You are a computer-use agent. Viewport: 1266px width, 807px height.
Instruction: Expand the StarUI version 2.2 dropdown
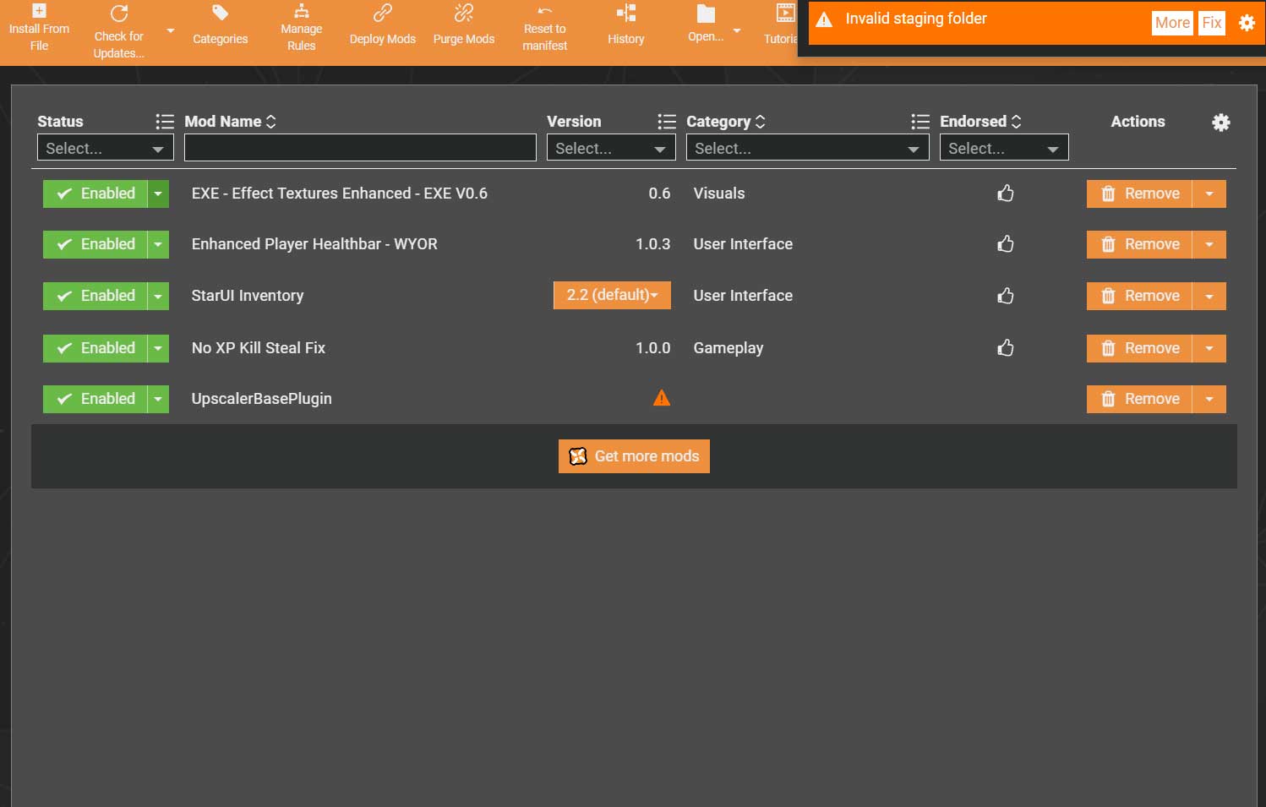coord(612,295)
